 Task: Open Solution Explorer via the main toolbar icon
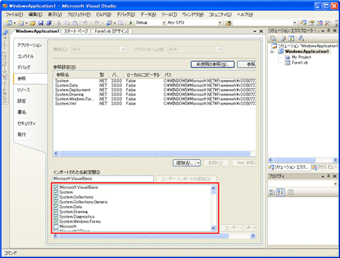click(x=303, y=23)
